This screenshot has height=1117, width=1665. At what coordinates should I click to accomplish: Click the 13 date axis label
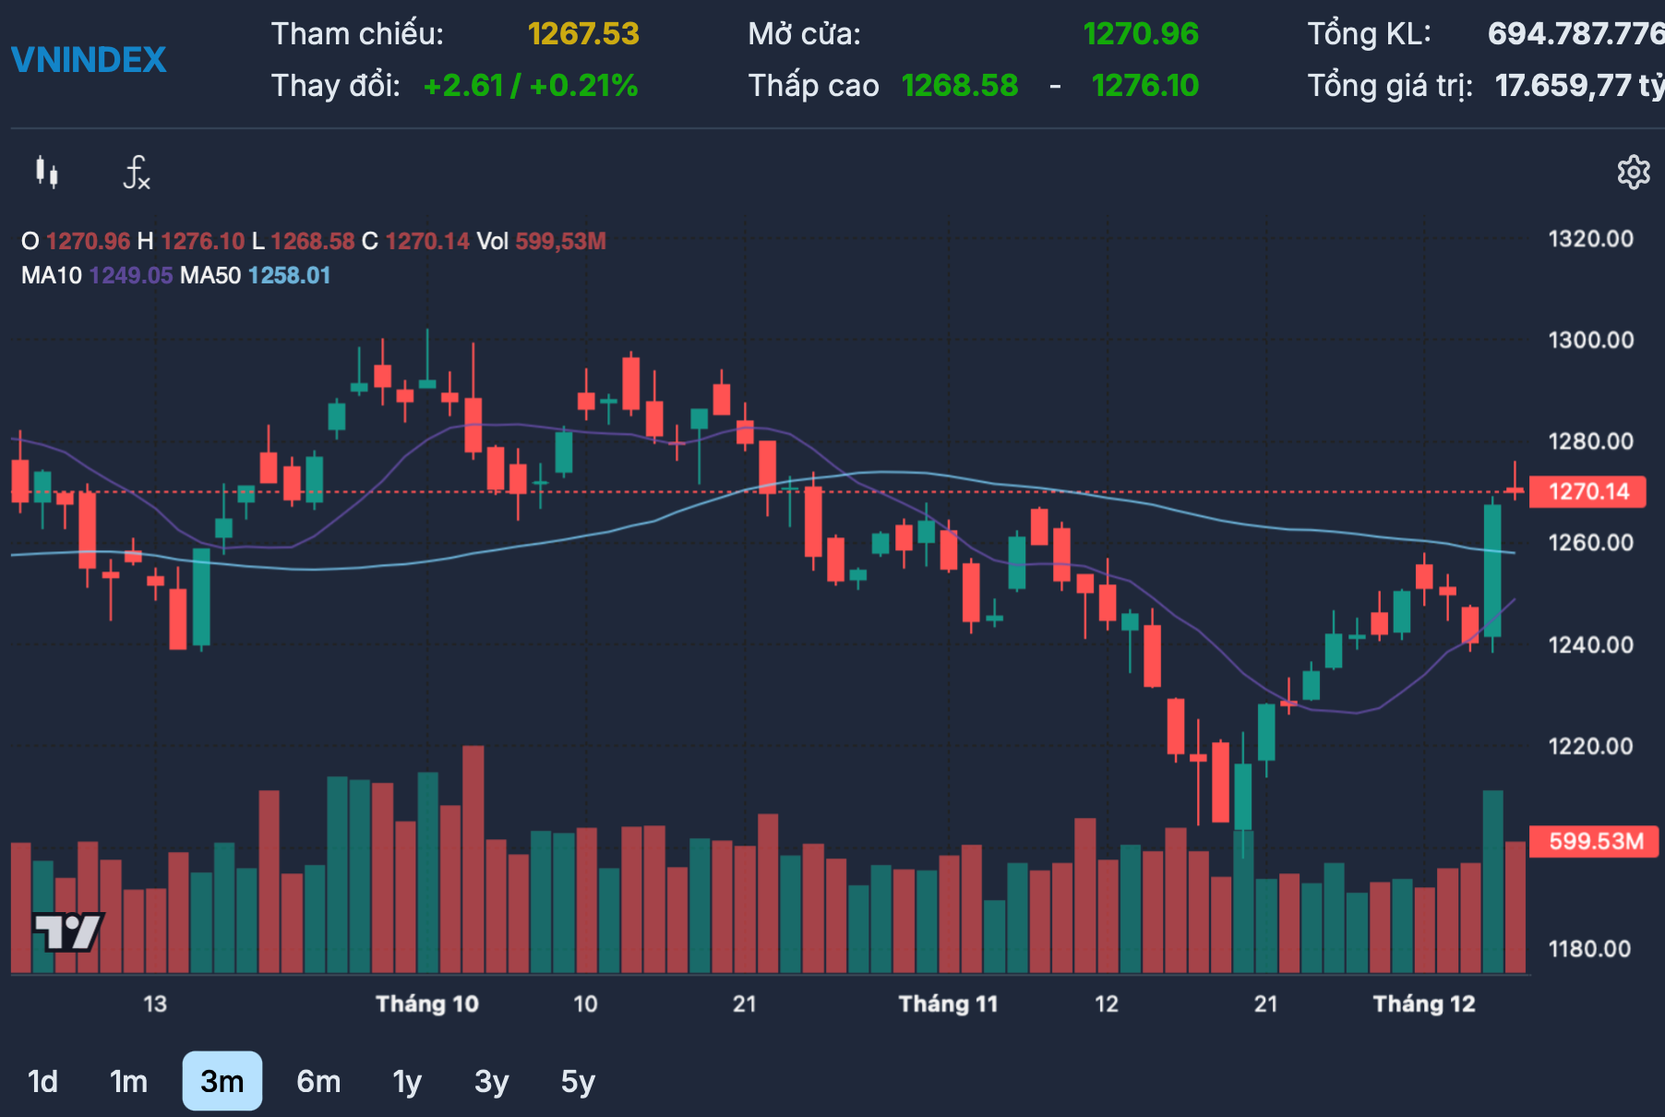point(155,1003)
